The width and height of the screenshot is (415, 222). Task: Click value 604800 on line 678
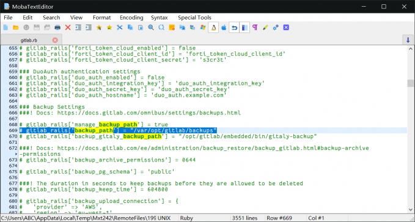coord(158,190)
